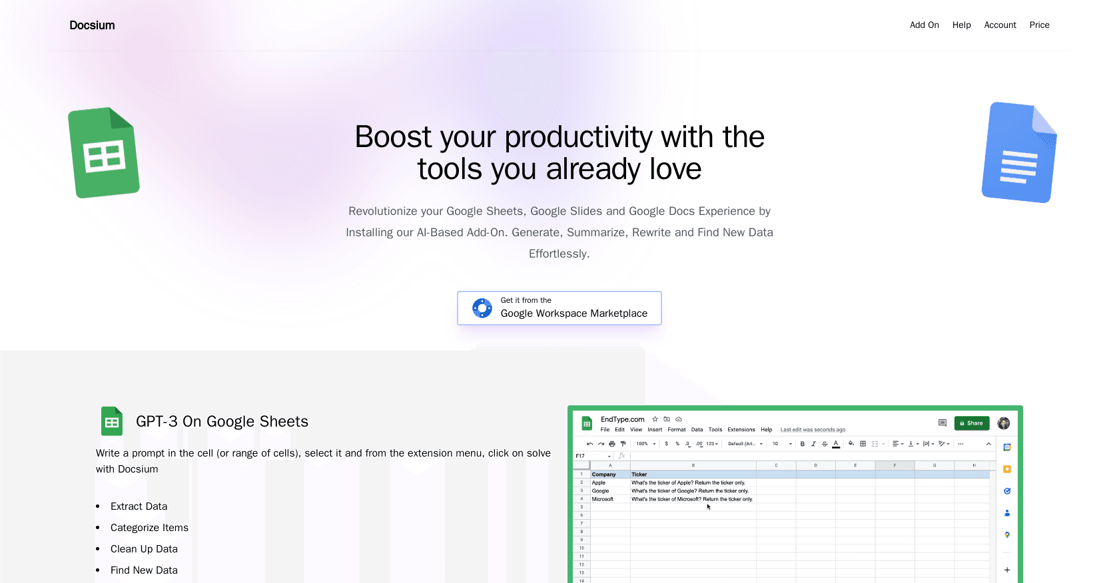Image resolution: width=1119 pixels, height=583 pixels.
Task: Click the undo arrow icon
Action: pos(589,444)
